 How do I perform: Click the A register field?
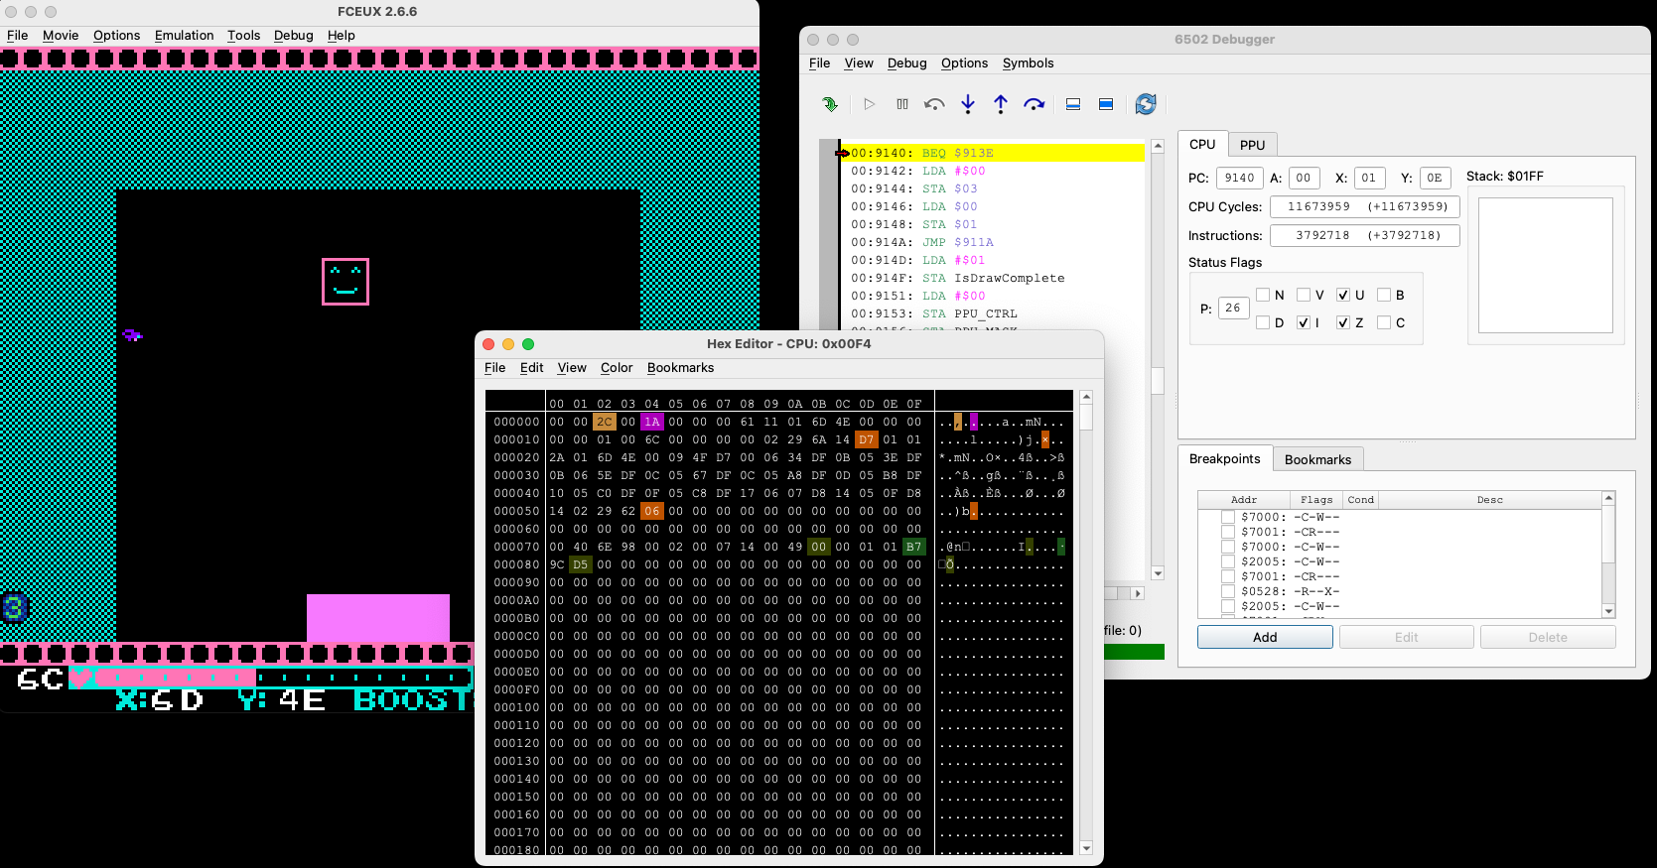1304,178
